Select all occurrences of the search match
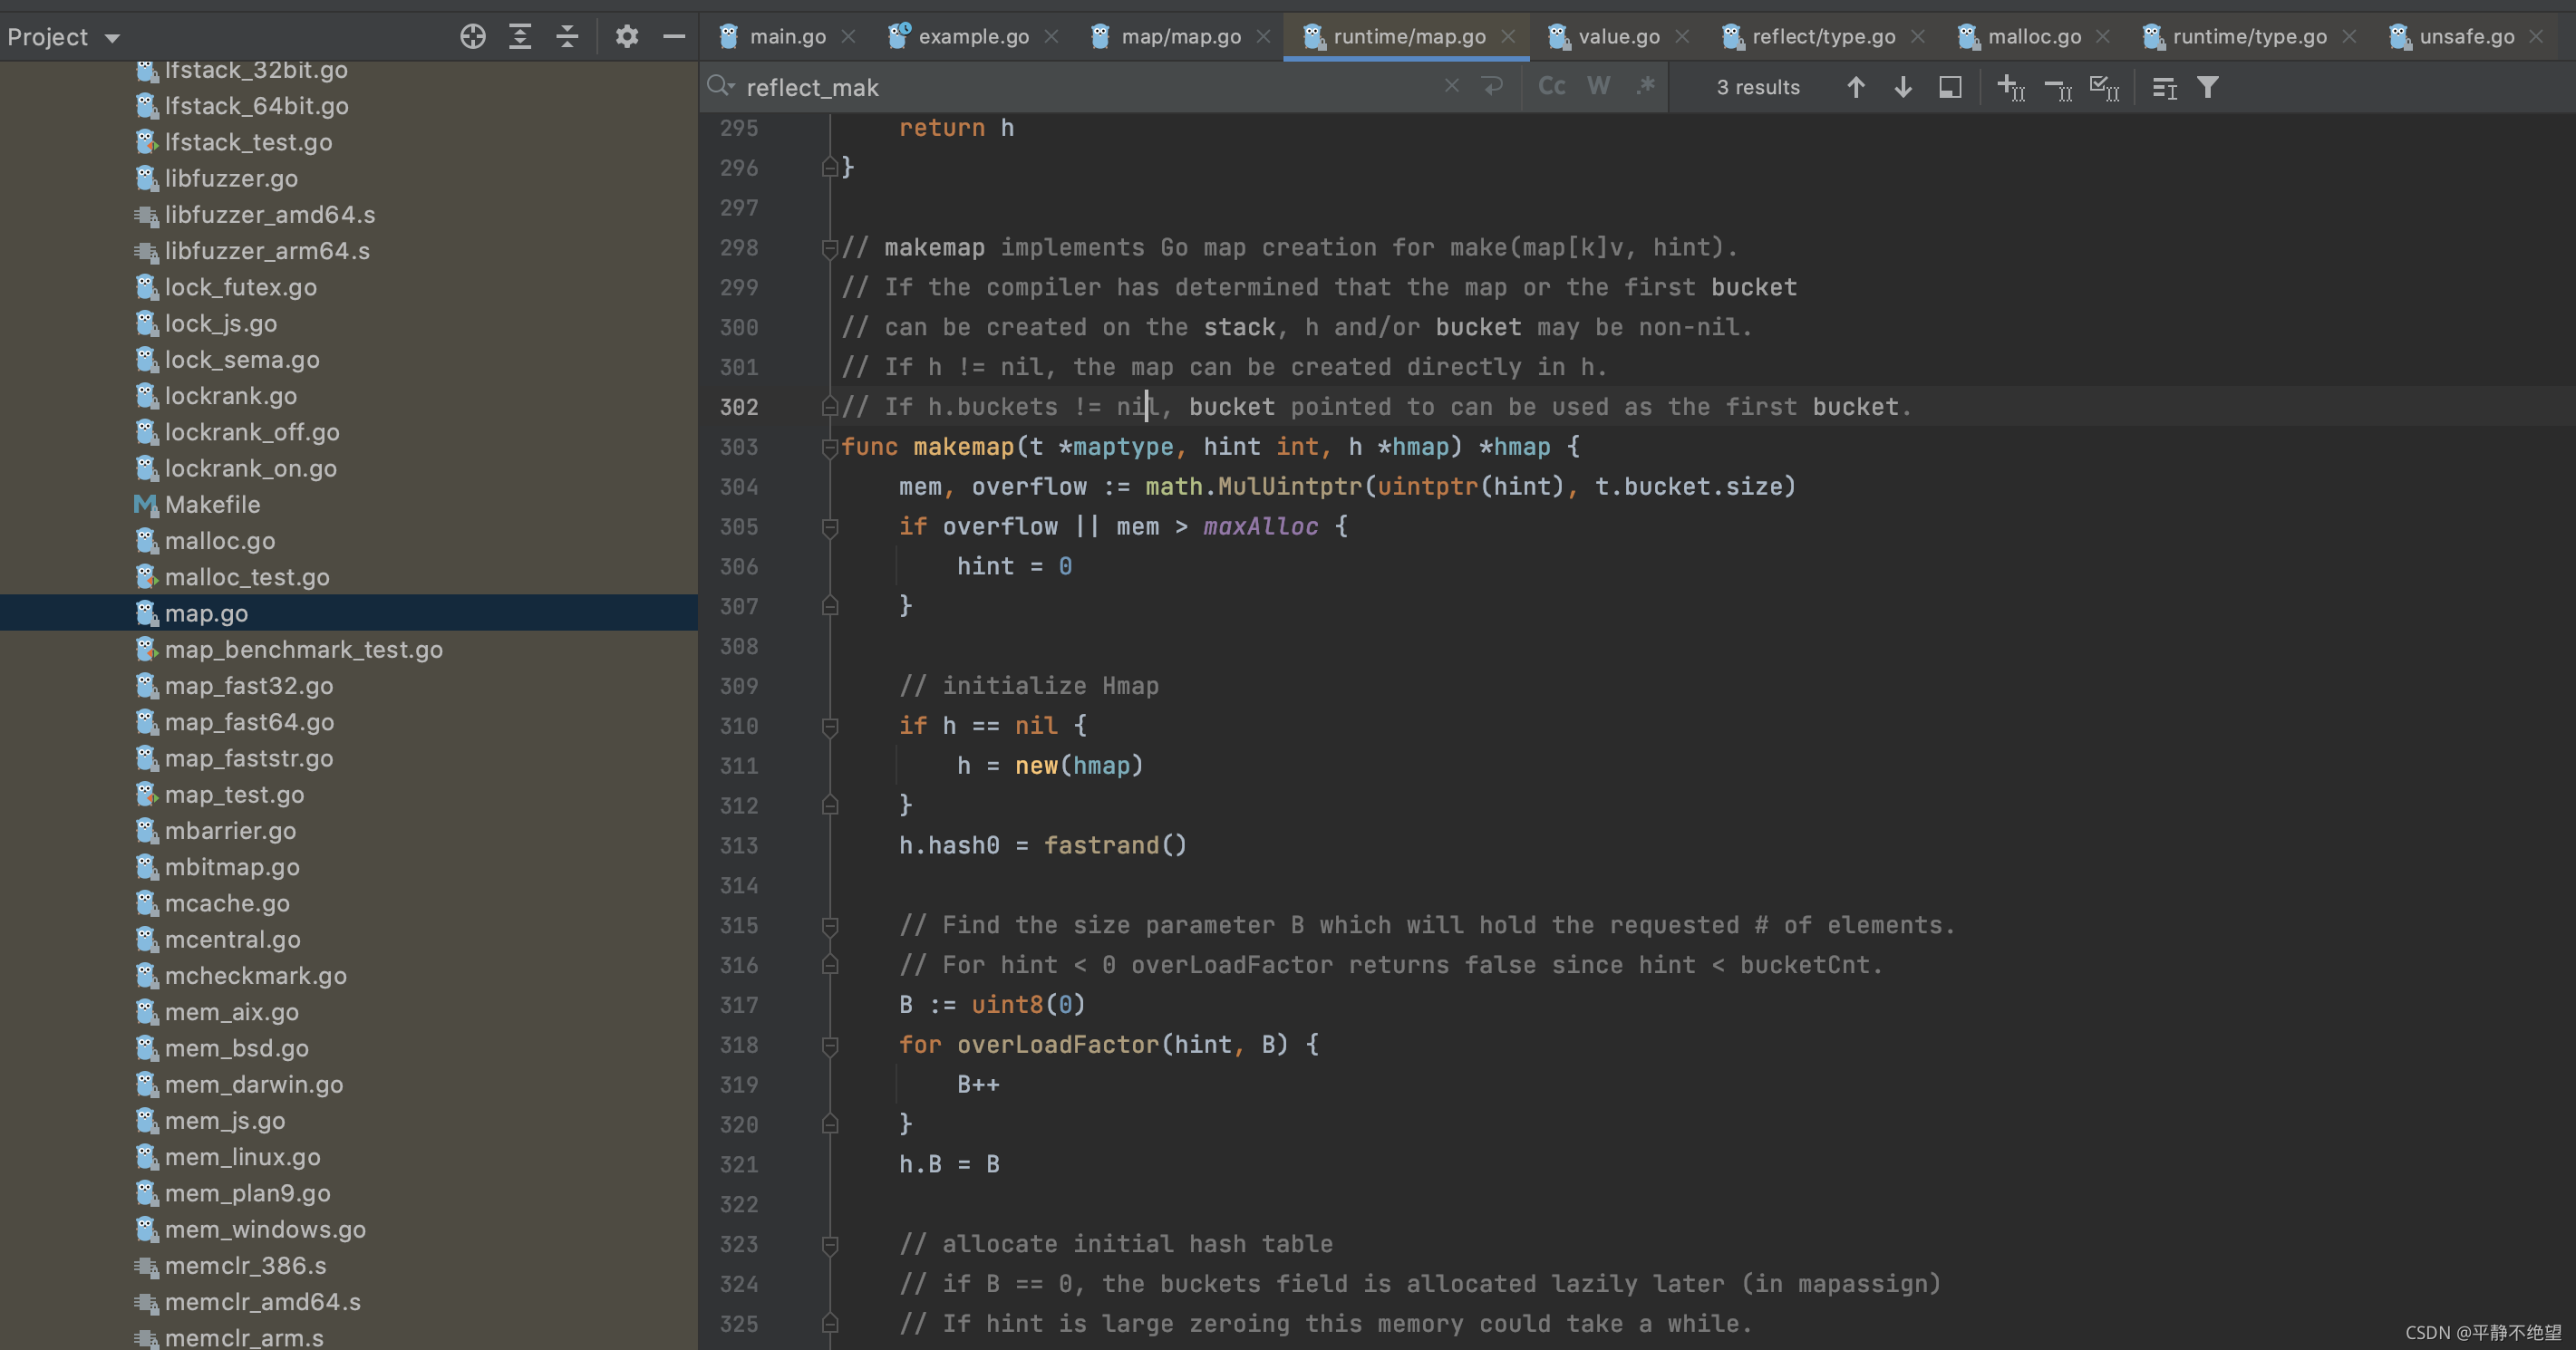Viewport: 2576px width, 1350px height. pos(2103,88)
